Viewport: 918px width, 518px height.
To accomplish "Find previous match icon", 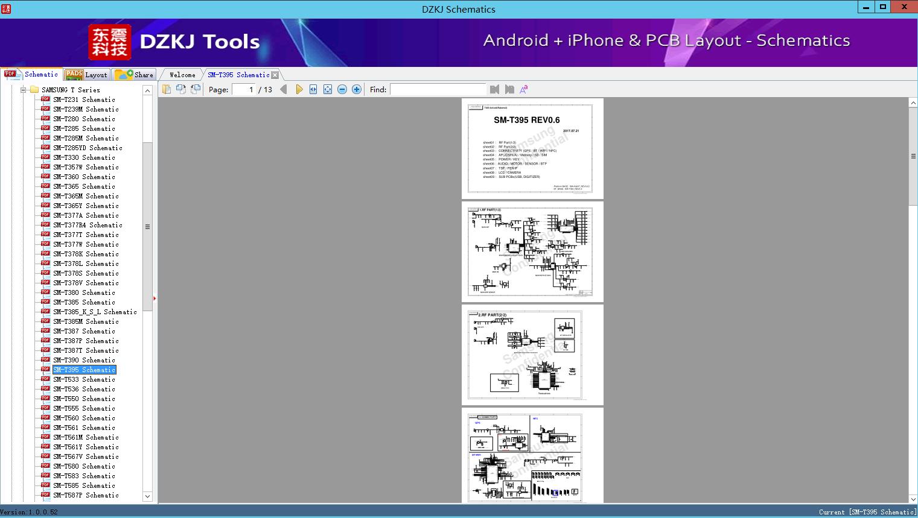I will pos(495,89).
